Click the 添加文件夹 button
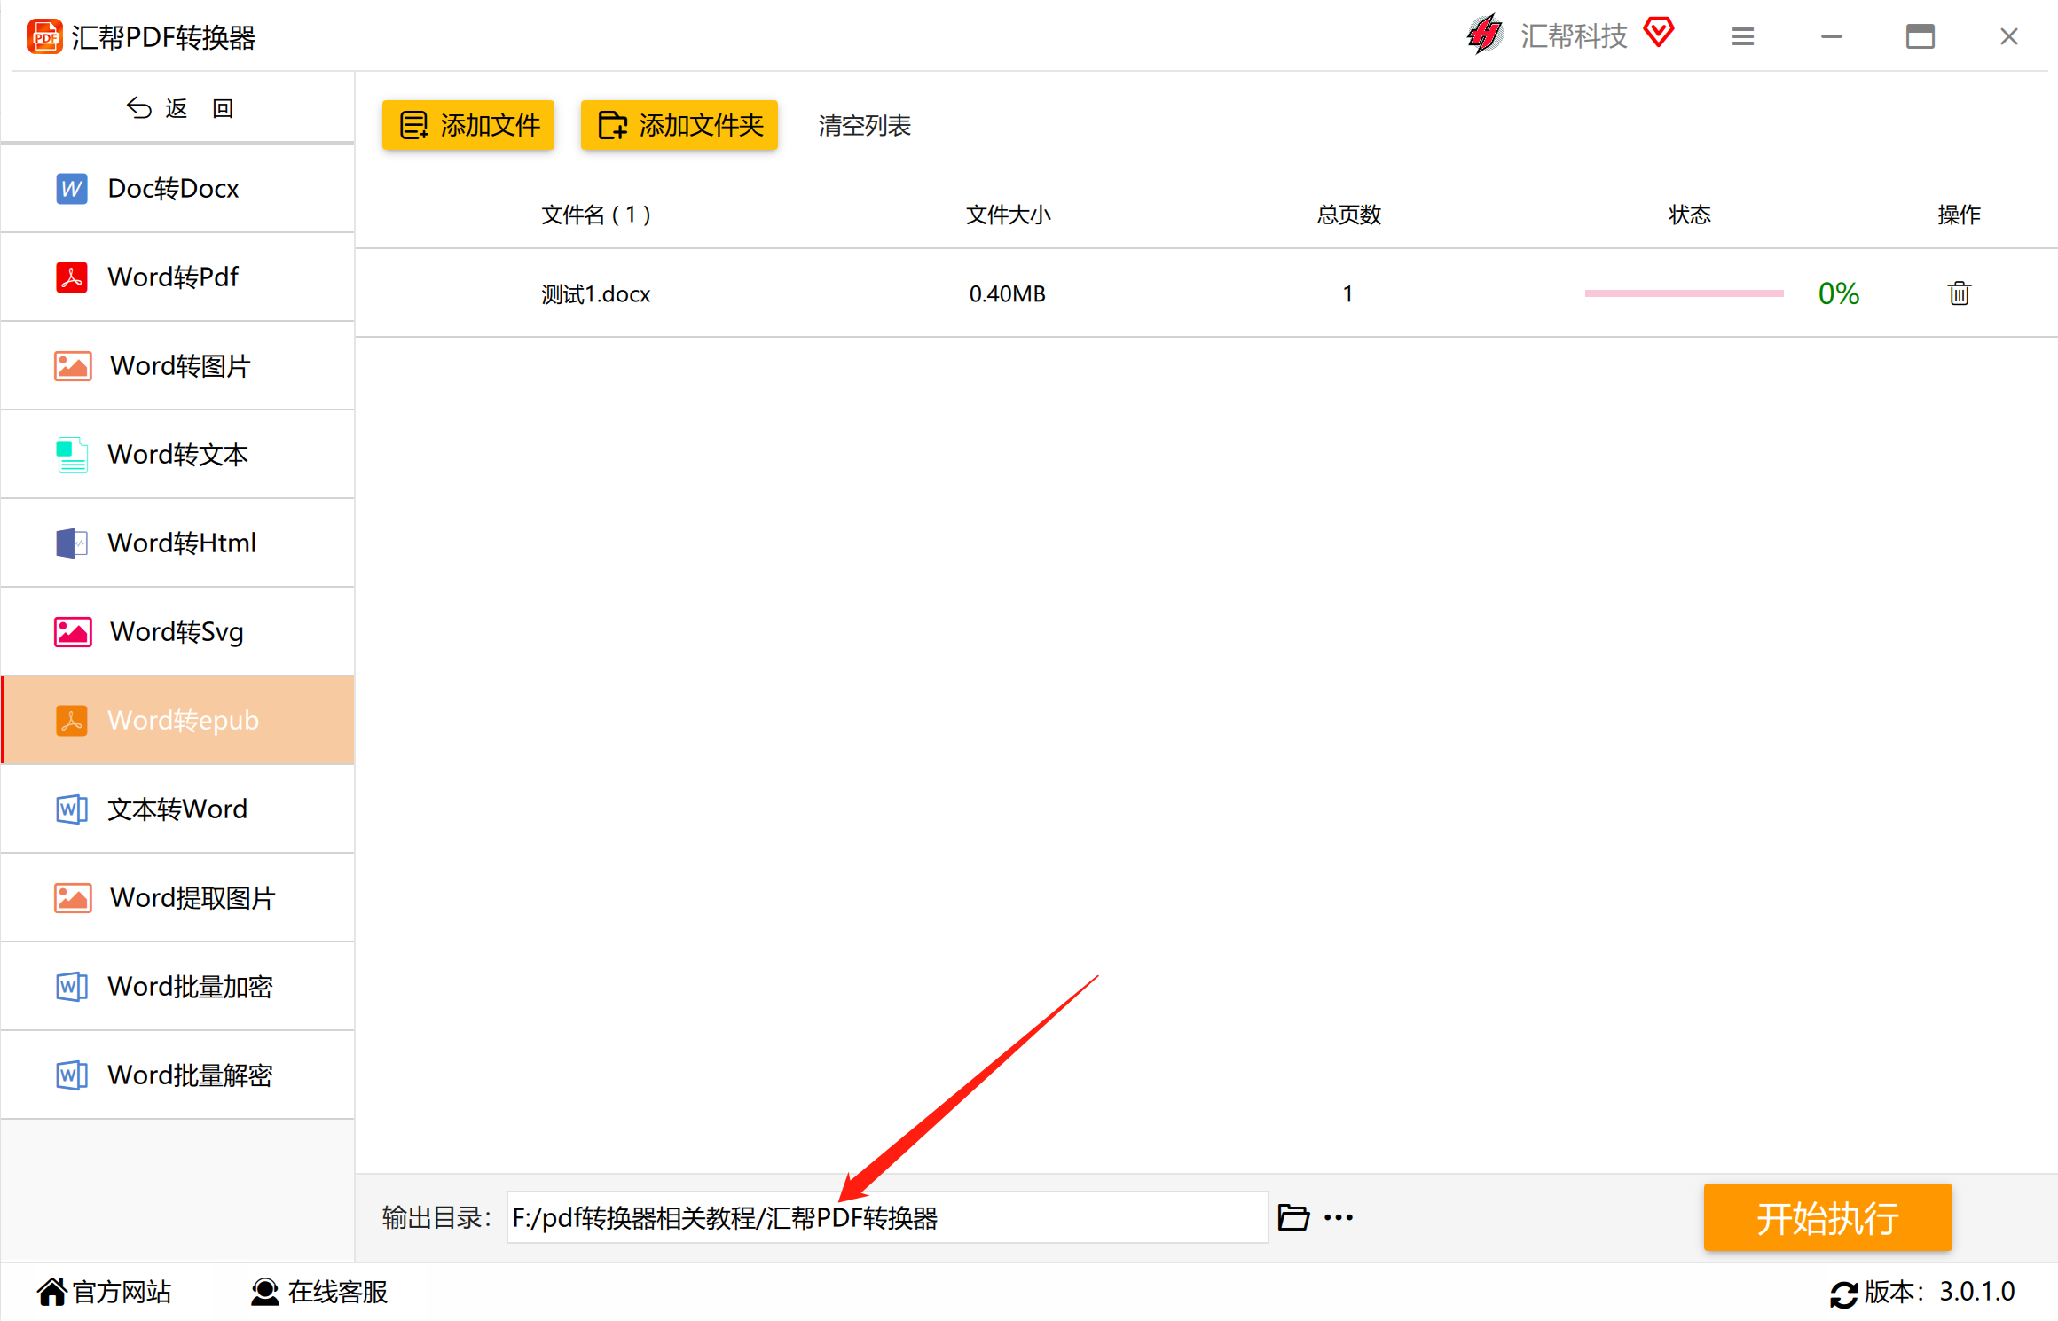This screenshot has height=1321, width=2058. coord(679,125)
